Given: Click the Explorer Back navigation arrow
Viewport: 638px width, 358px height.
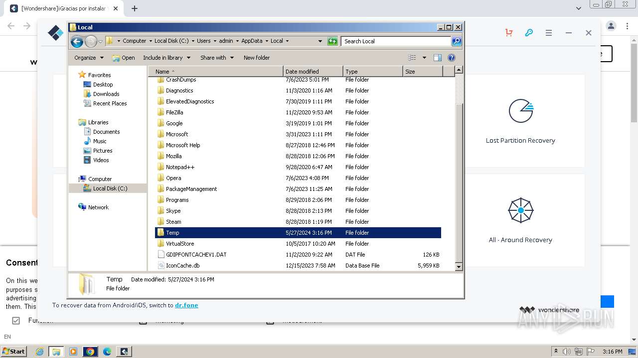Looking at the screenshot, I should [x=77, y=41].
